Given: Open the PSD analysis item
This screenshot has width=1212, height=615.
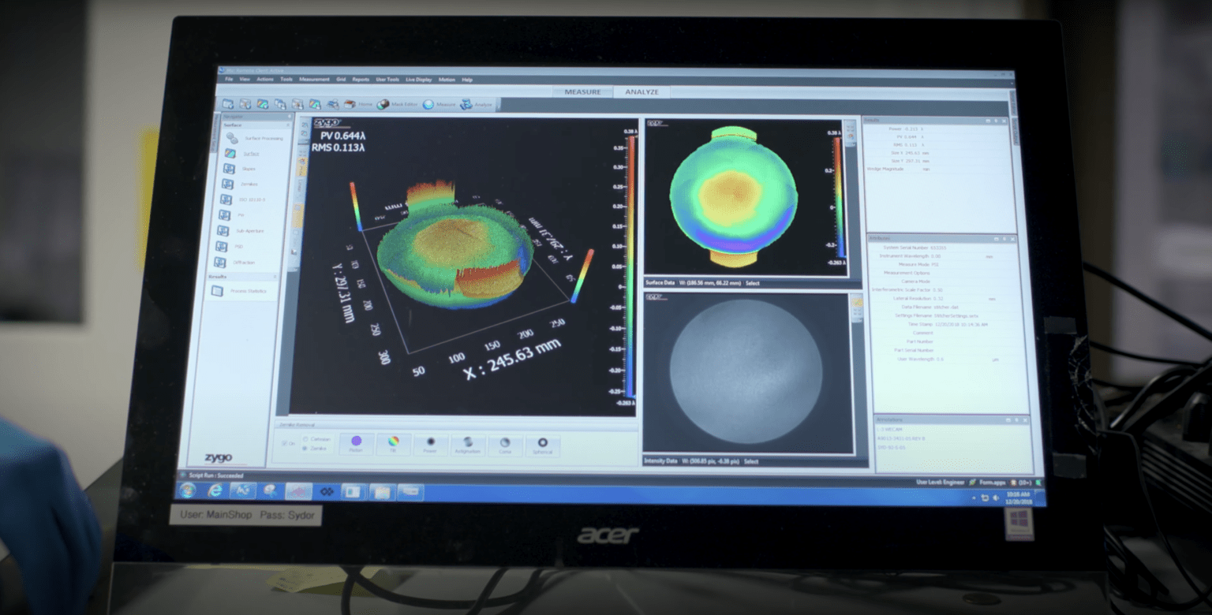Looking at the screenshot, I should pos(241,247).
